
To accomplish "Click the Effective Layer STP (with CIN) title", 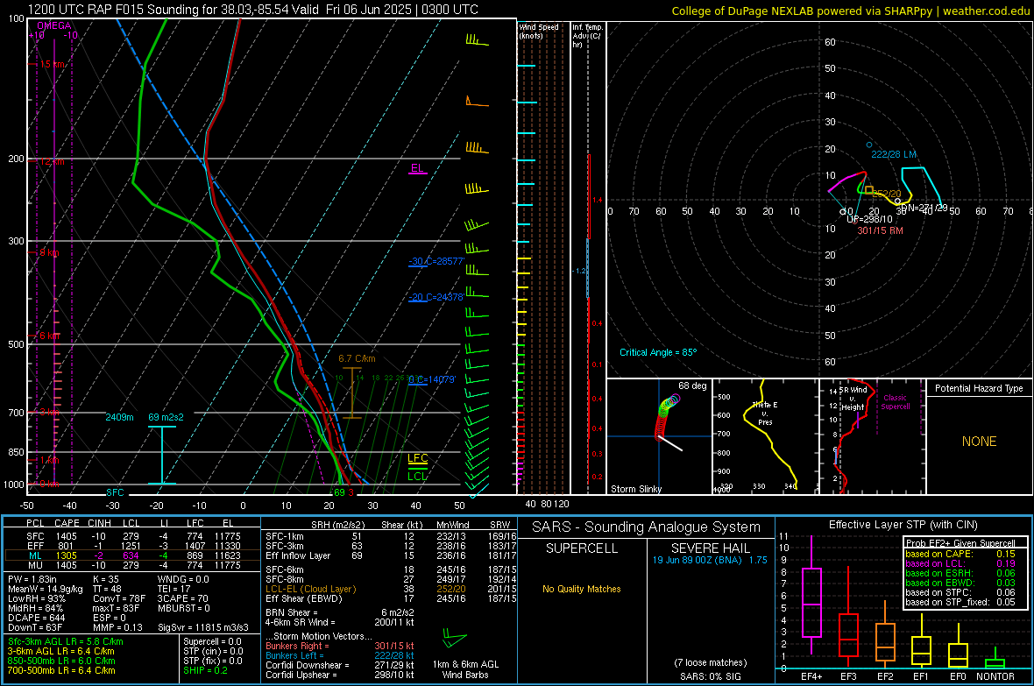I will (x=903, y=525).
